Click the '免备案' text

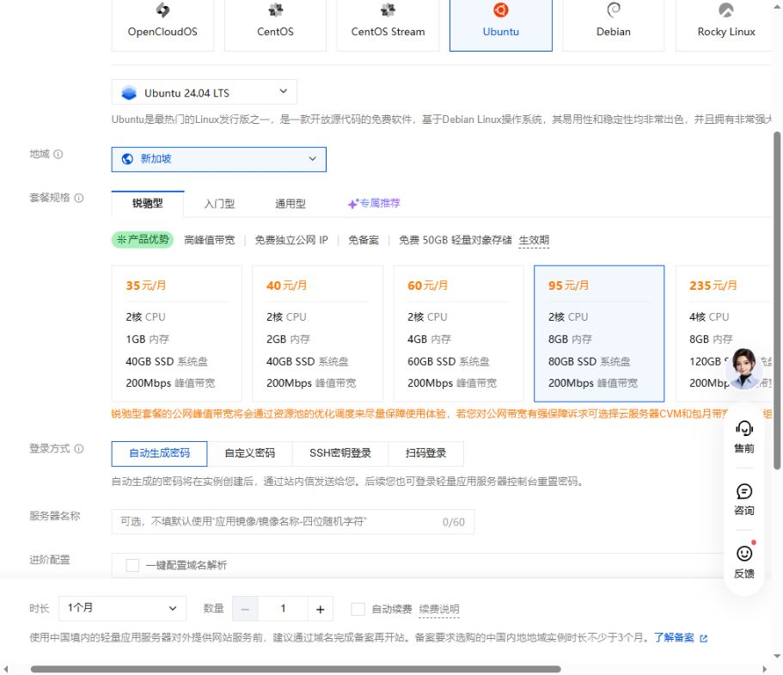click(364, 240)
